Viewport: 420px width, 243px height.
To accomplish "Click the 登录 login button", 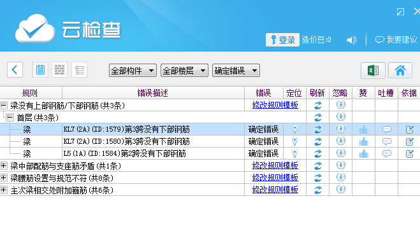I will (x=282, y=40).
